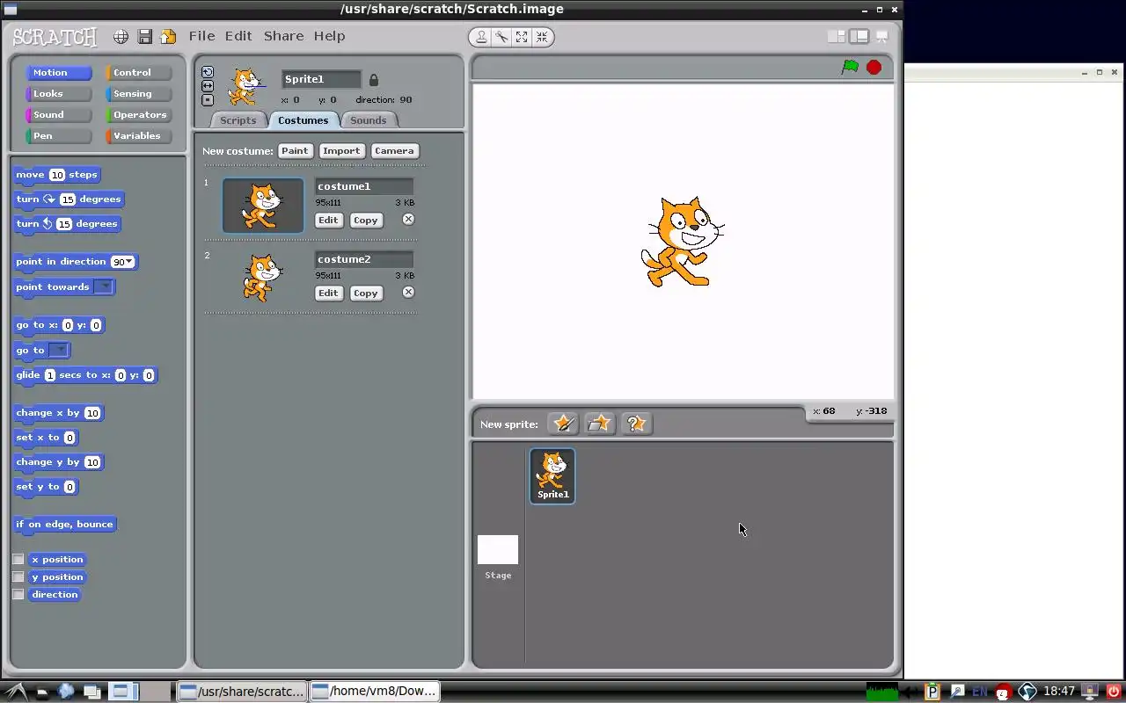The height and width of the screenshot is (703, 1126).
Task: Select the Operators block category
Action: 138,115
